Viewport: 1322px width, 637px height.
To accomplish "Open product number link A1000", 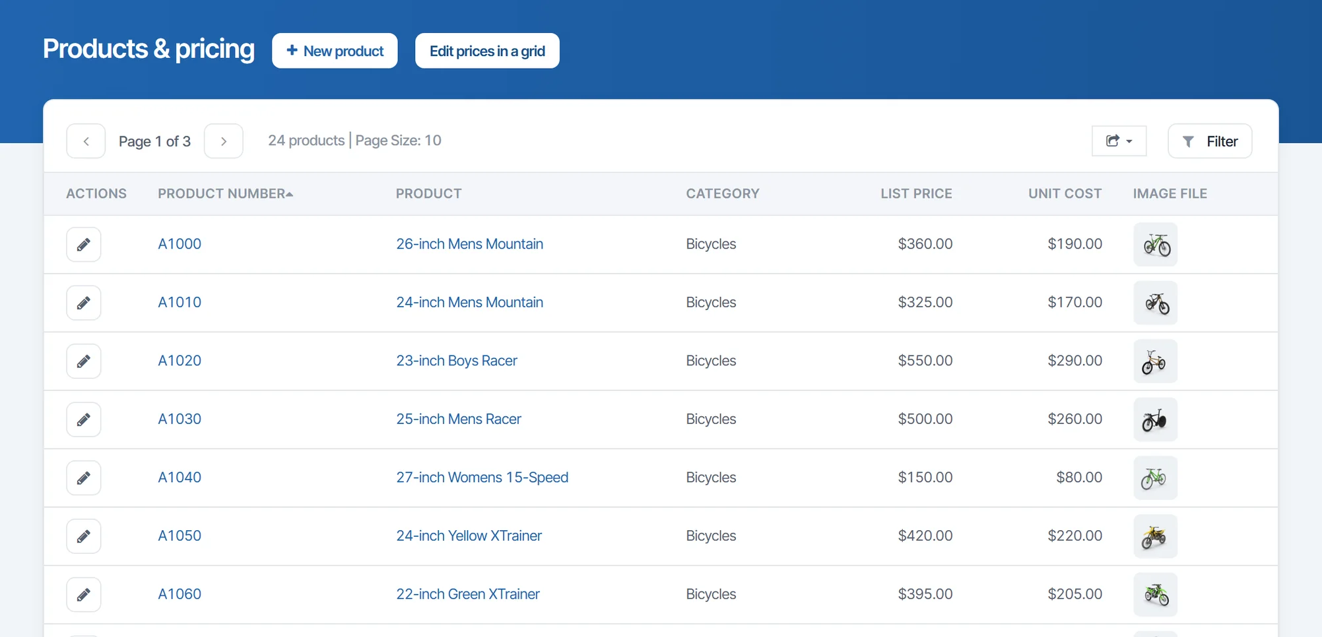I will click(x=180, y=244).
